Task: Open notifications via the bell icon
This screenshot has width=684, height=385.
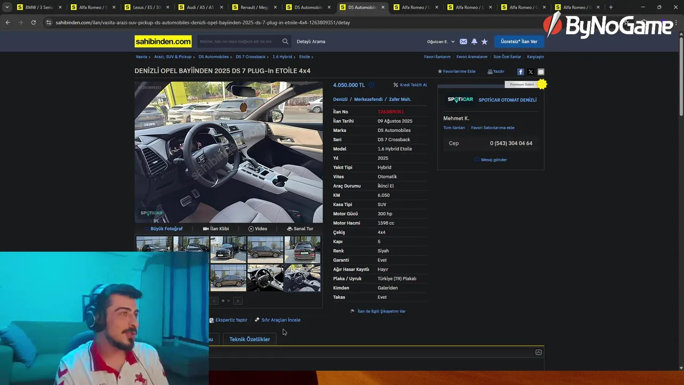Action: pos(474,42)
